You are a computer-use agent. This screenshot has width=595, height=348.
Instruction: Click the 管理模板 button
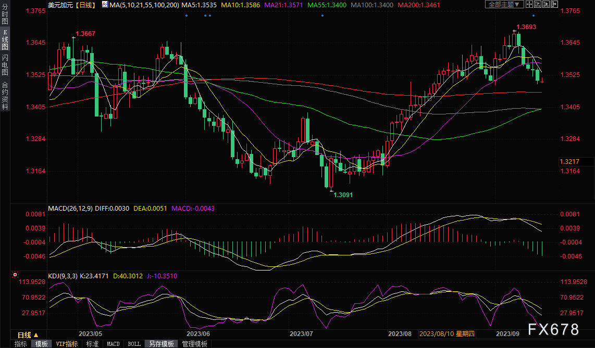click(195, 344)
